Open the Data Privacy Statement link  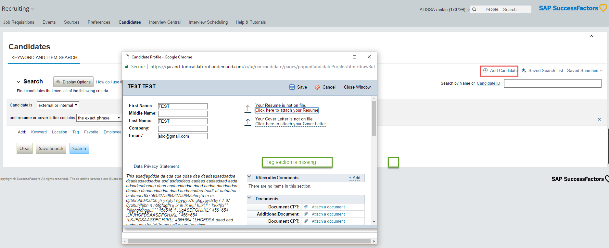click(x=156, y=167)
